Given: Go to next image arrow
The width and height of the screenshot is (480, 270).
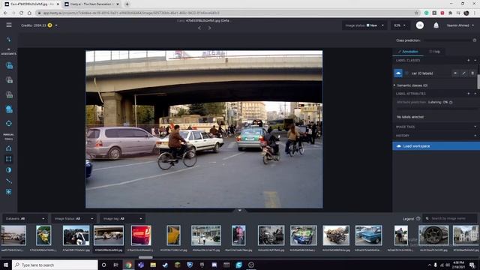Looking at the screenshot, I should [210, 28].
